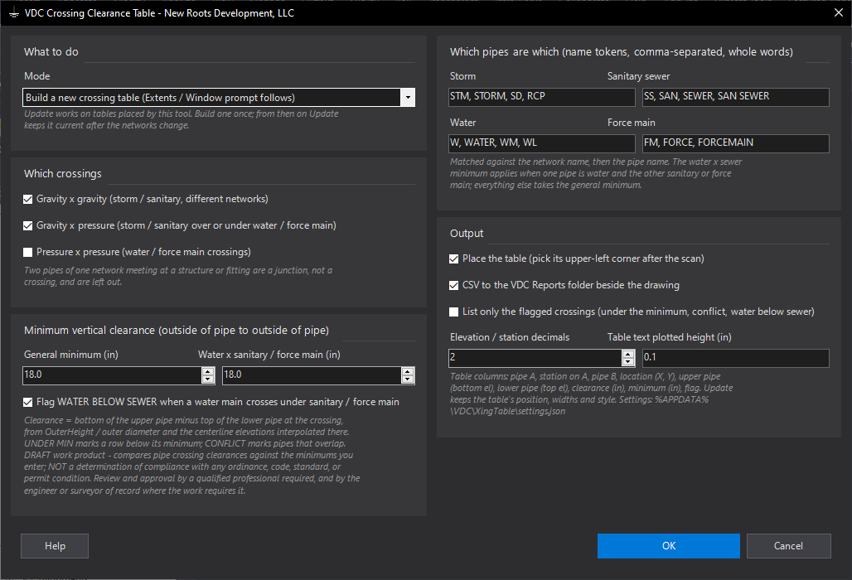Viewport: 852px width, 580px height.
Task: Decrease Elevation / station decimals down arrow
Action: pyautogui.click(x=628, y=362)
